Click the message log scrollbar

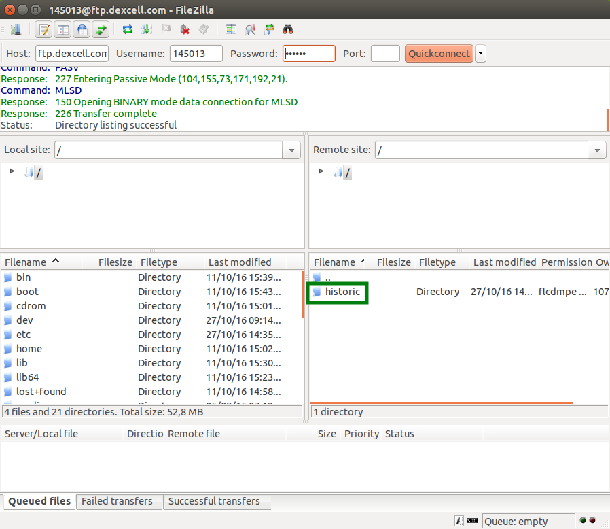[608, 120]
